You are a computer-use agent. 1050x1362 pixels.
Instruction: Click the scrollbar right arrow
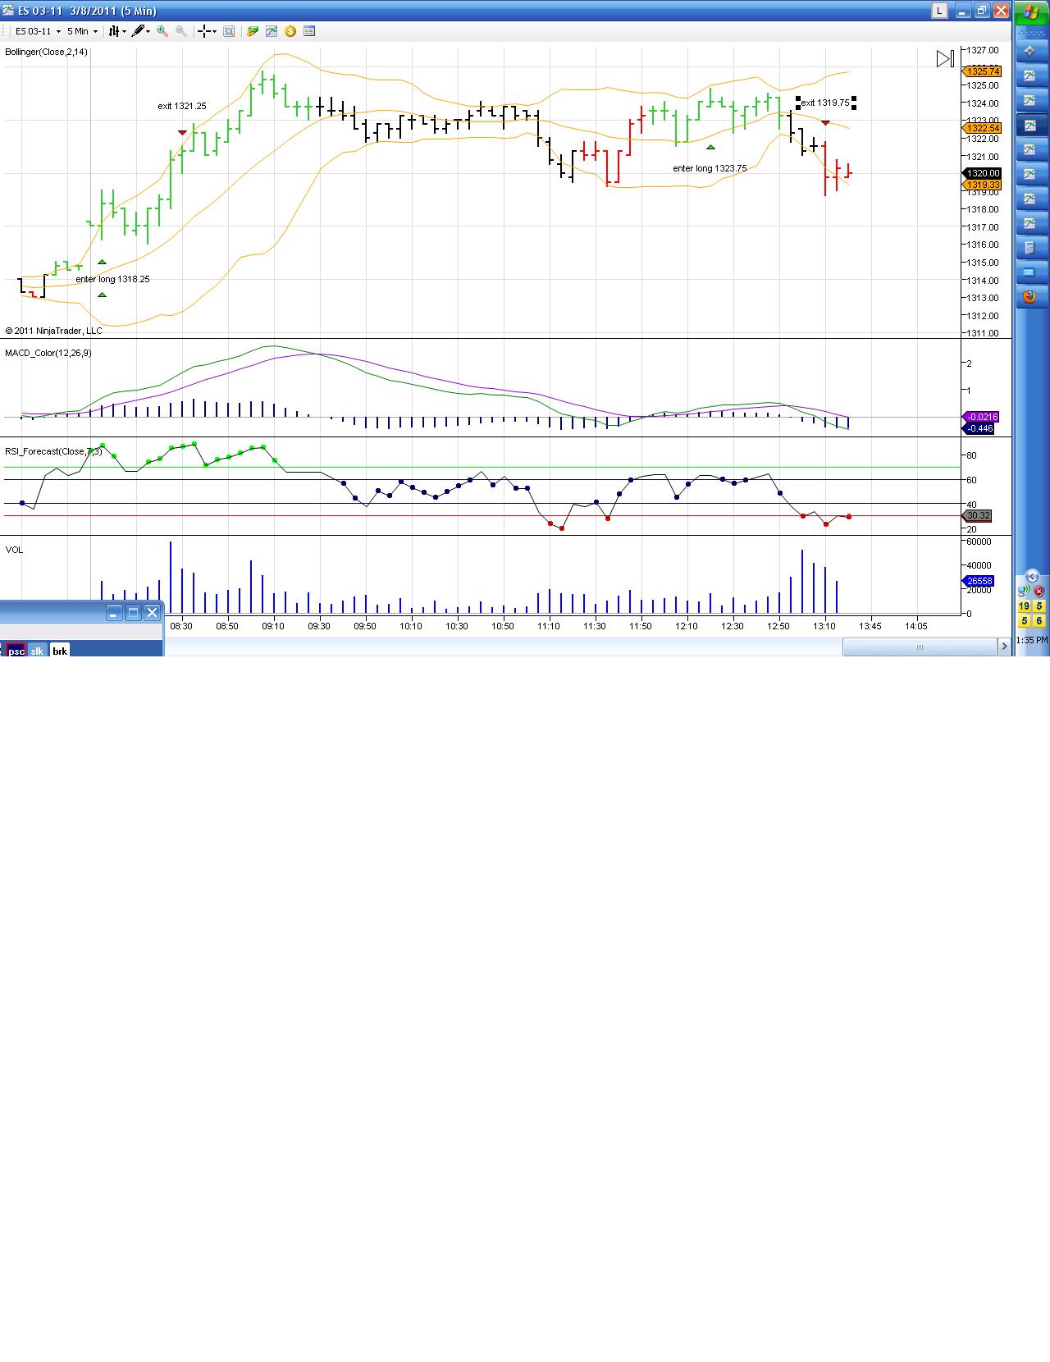pyautogui.click(x=1004, y=647)
